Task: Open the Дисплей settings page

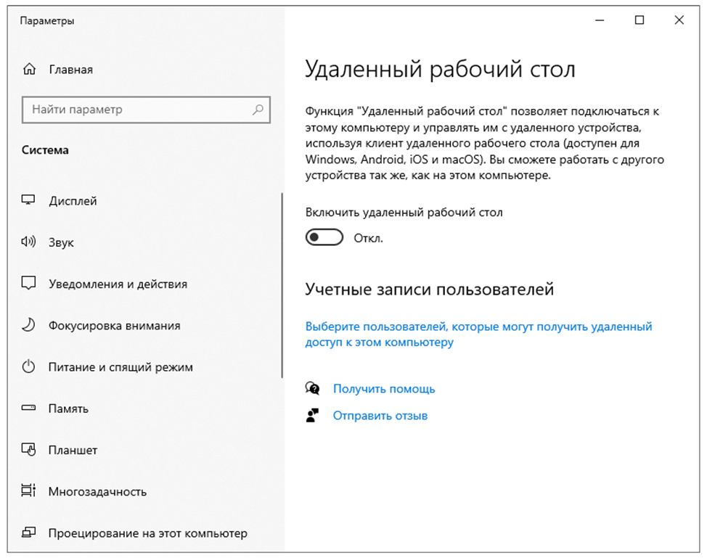Action: click(x=73, y=201)
